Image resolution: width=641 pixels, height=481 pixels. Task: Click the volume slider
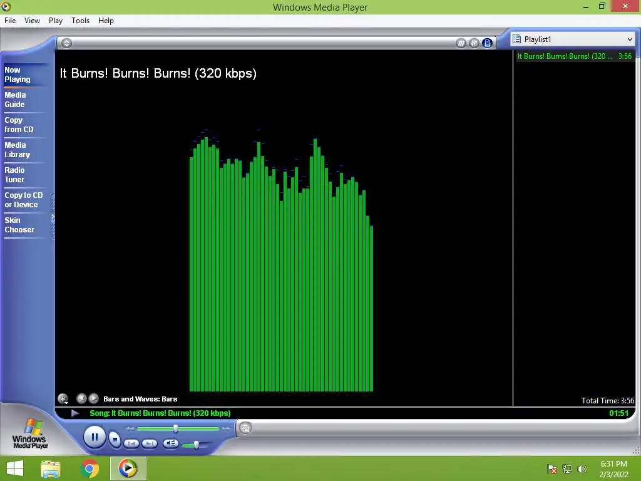pyautogui.click(x=196, y=445)
